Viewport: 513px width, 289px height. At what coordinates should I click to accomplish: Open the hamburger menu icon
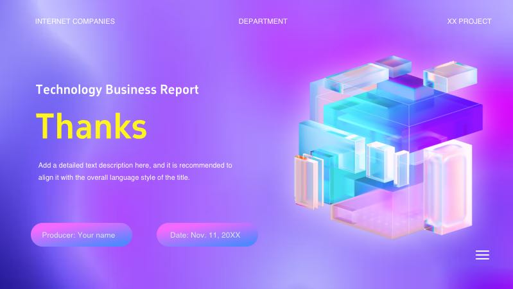tap(482, 255)
